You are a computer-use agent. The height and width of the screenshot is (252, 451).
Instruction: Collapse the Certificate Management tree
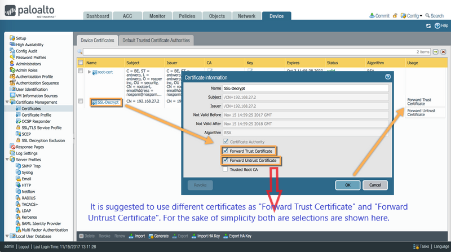[7, 102]
